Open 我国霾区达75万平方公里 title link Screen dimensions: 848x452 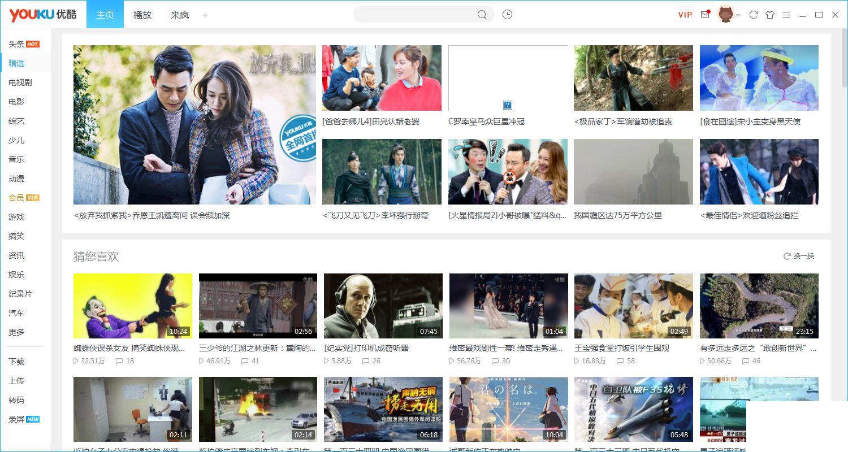tap(618, 215)
